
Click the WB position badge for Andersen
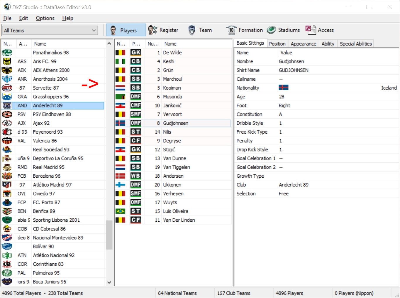coord(136,176)
